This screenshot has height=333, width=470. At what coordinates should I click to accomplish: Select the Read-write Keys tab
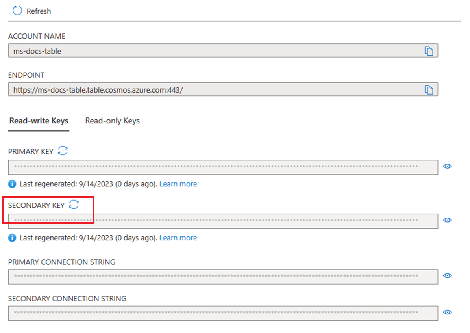[x=39, y=121]
